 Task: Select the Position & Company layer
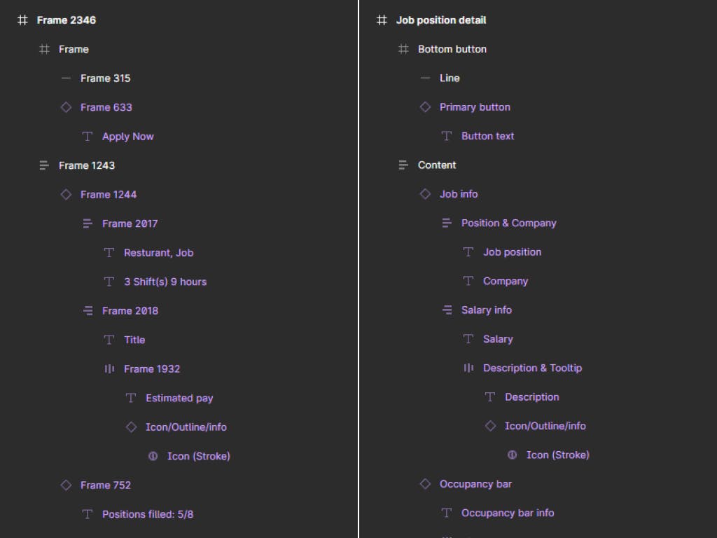(x=508, y=223)
